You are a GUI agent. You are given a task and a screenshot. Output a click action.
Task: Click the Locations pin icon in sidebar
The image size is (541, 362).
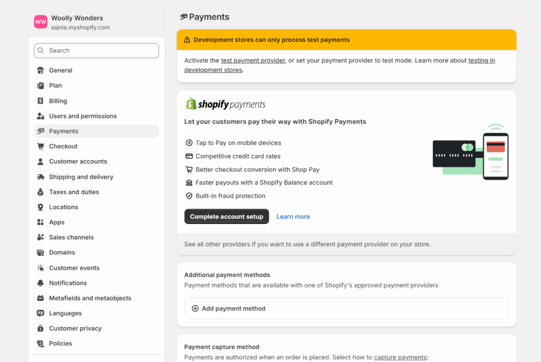[x=41, y=207]
